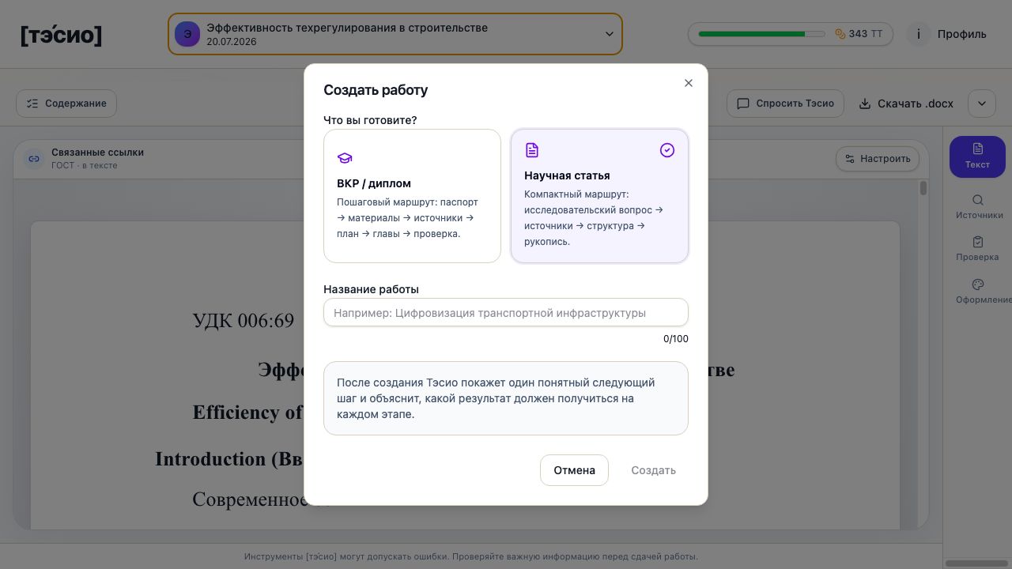Click the graduation cap icon in ВКР card

point(345,158)
